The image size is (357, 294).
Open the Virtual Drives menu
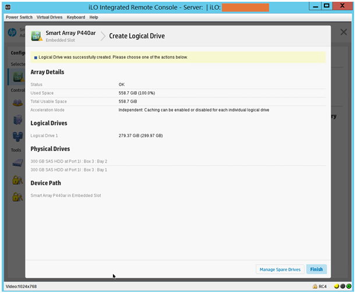[x=50, y=17]
